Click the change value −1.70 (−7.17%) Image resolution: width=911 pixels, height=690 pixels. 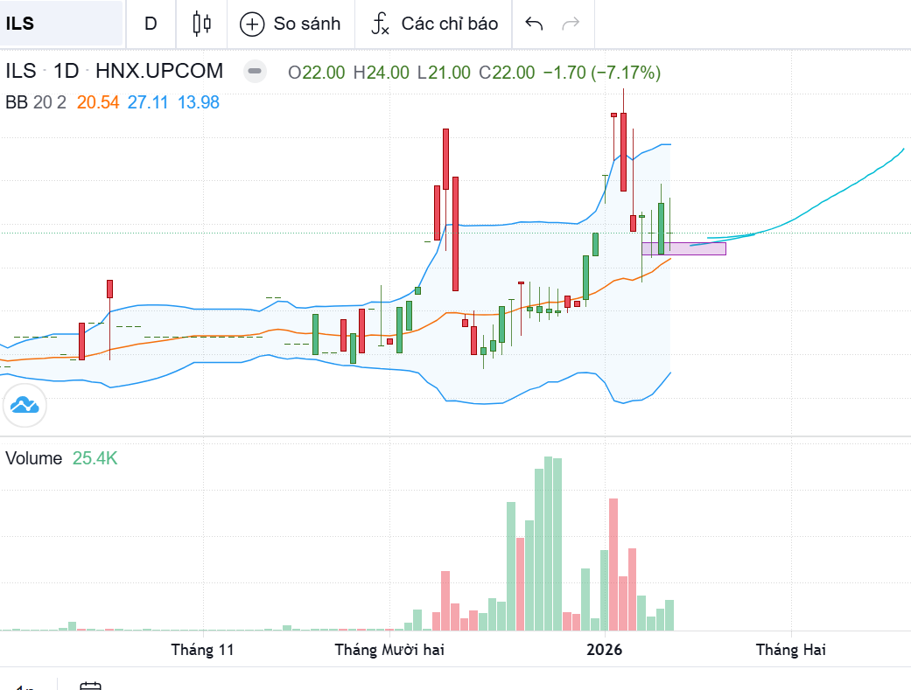(602, 73)
